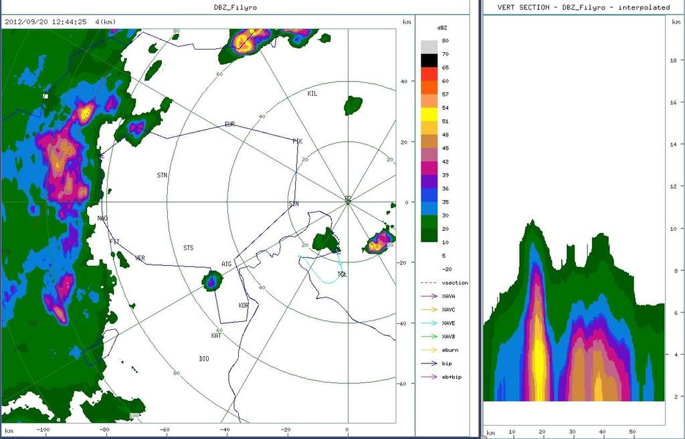Viewport: 685px width, 439px height.
Task: Click the TGL label near cyan track
Action: coord(342,274)
